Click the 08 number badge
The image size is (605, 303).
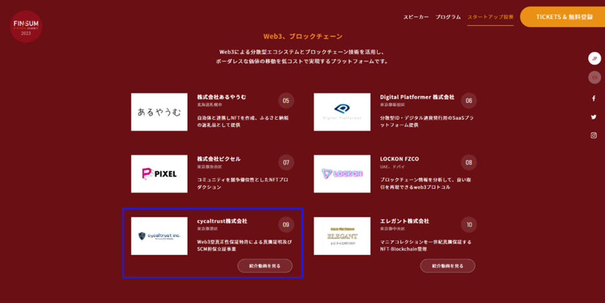pos(469,162)
